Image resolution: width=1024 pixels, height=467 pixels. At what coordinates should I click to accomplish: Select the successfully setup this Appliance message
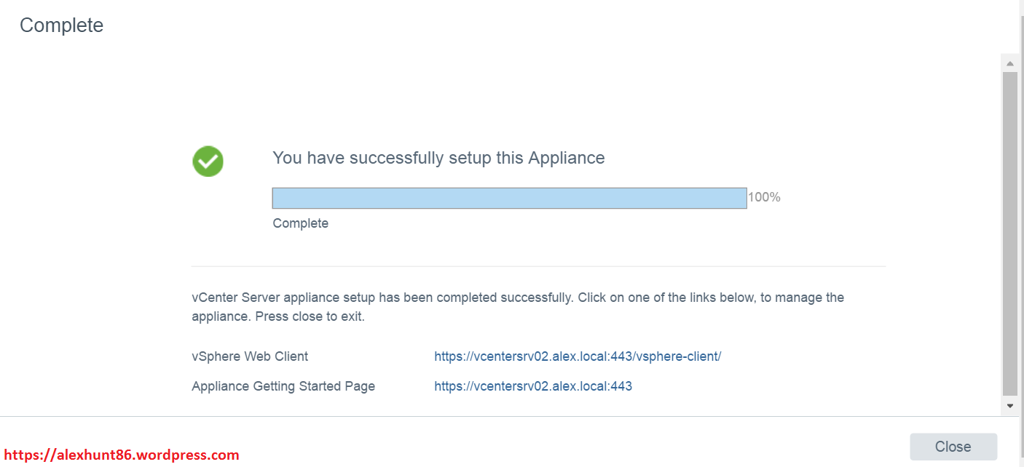click(438, 158)
